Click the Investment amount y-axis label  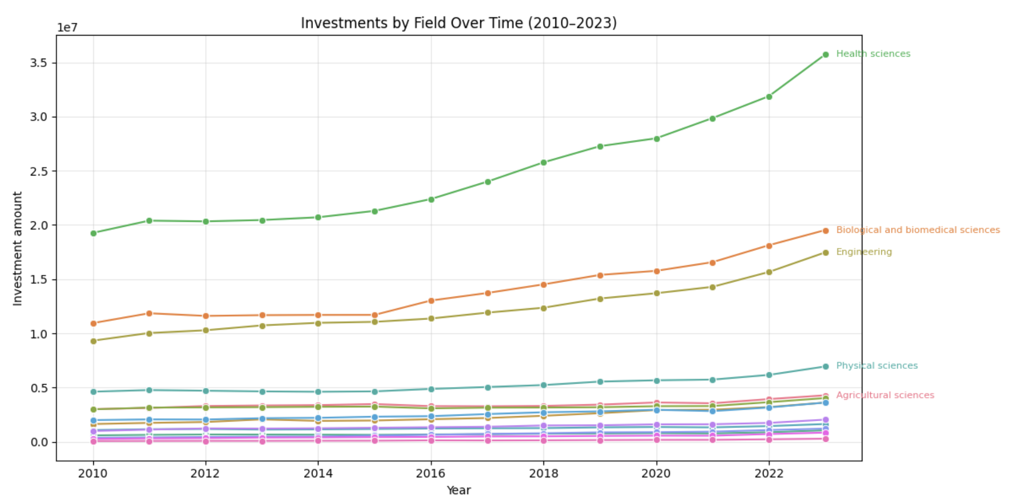pyautogui.click(x=18, y=249)
